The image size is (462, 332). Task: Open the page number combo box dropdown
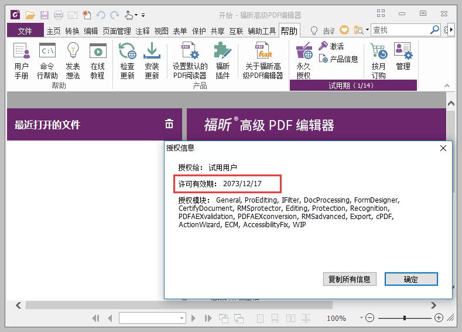[182, 318]
